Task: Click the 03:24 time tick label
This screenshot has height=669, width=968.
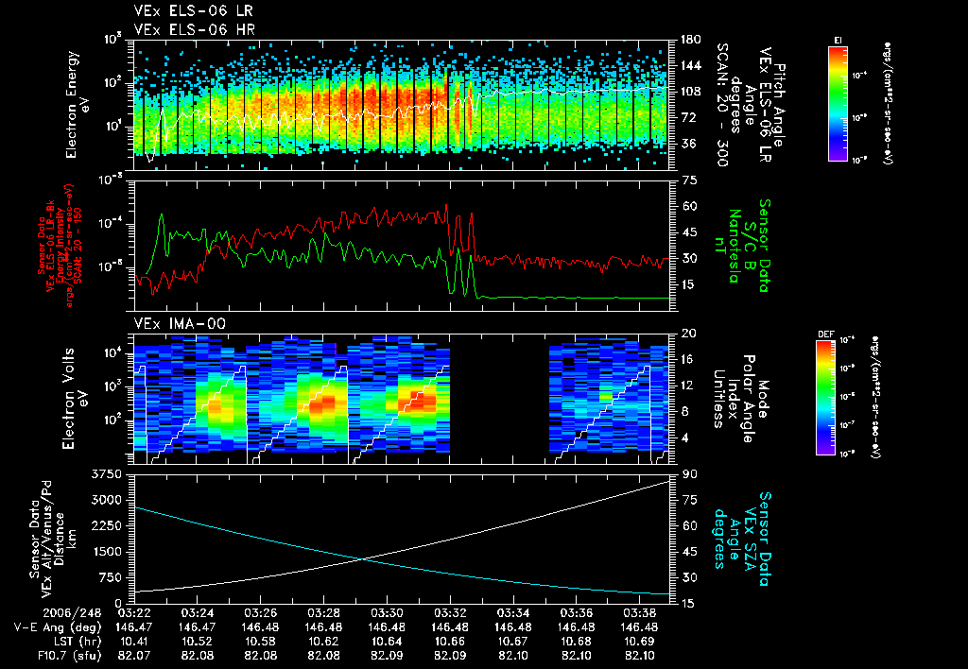Action: (198, 614)
